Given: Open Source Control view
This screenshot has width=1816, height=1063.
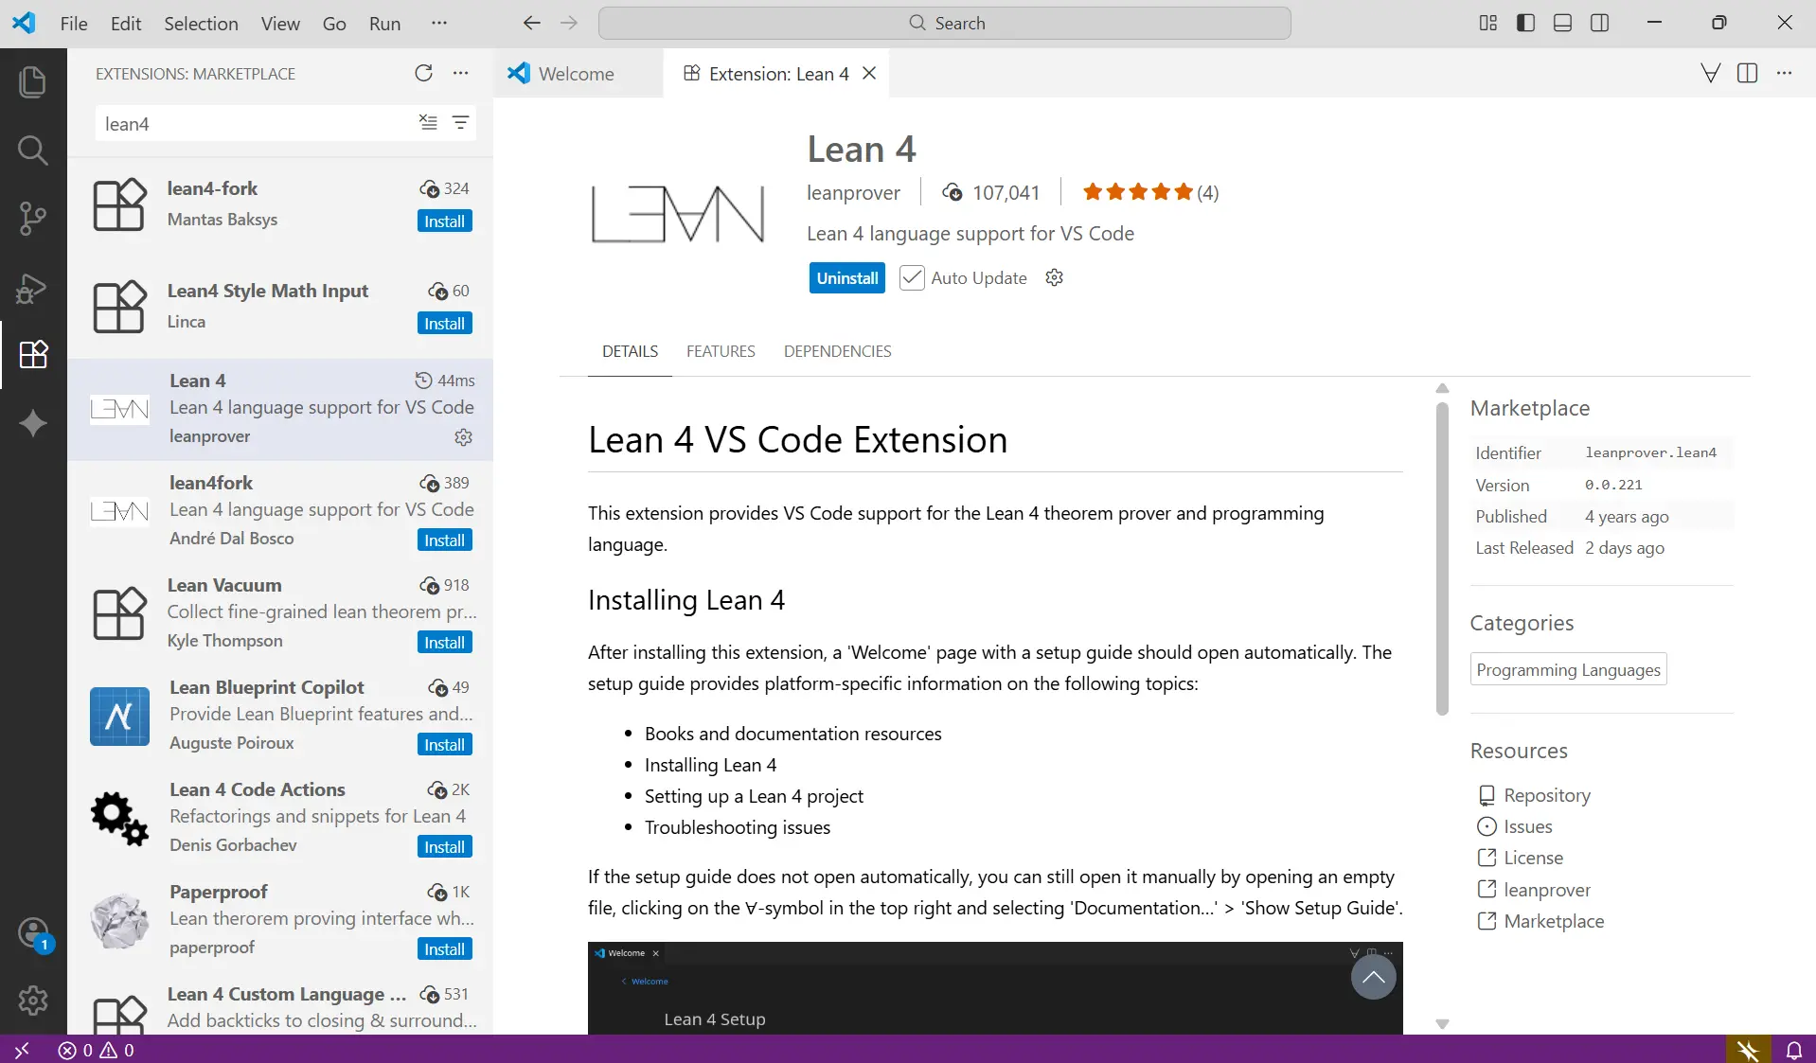Looking at the screenshot, I should (32, 218).
